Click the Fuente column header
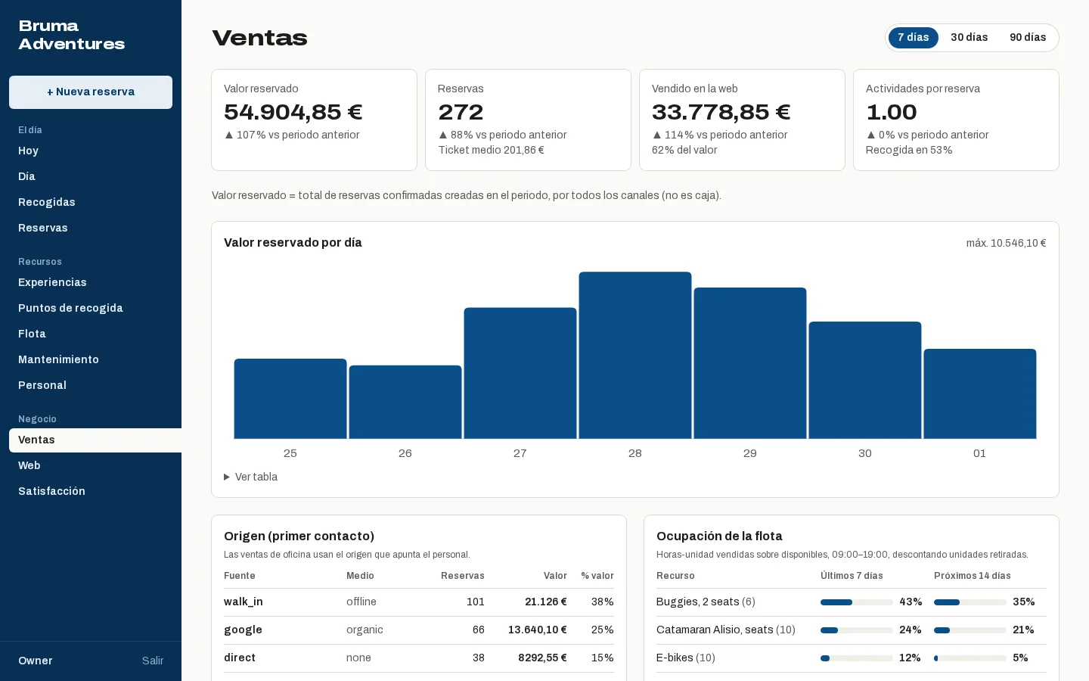 tap(240, 576)
